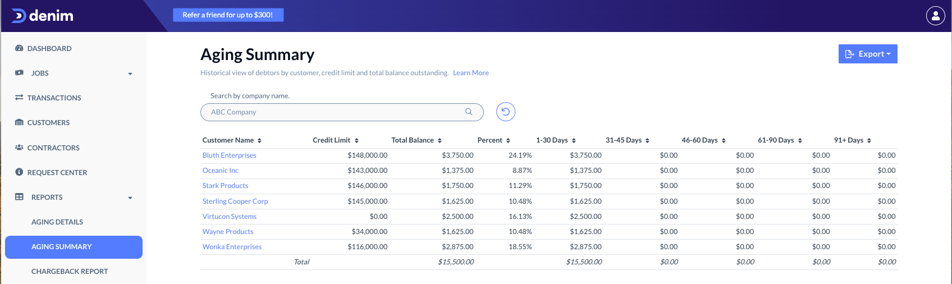Screen dimensions: 952x284
Task: Sort by Customer Name arrows
Action: point(259,140)
